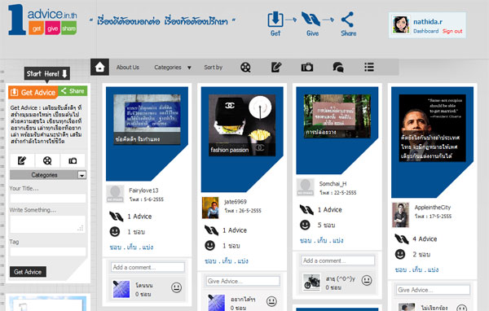Click Somchai_H avatar placeholder
Screen dimensions: 489x311
[x=306, y=187]
